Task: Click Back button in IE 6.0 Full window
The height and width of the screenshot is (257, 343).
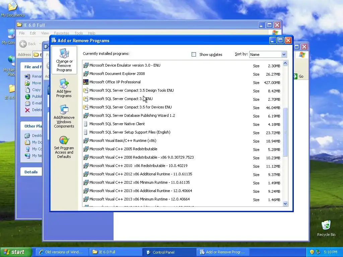Action: pyautogui.click(x=28, y=44)
